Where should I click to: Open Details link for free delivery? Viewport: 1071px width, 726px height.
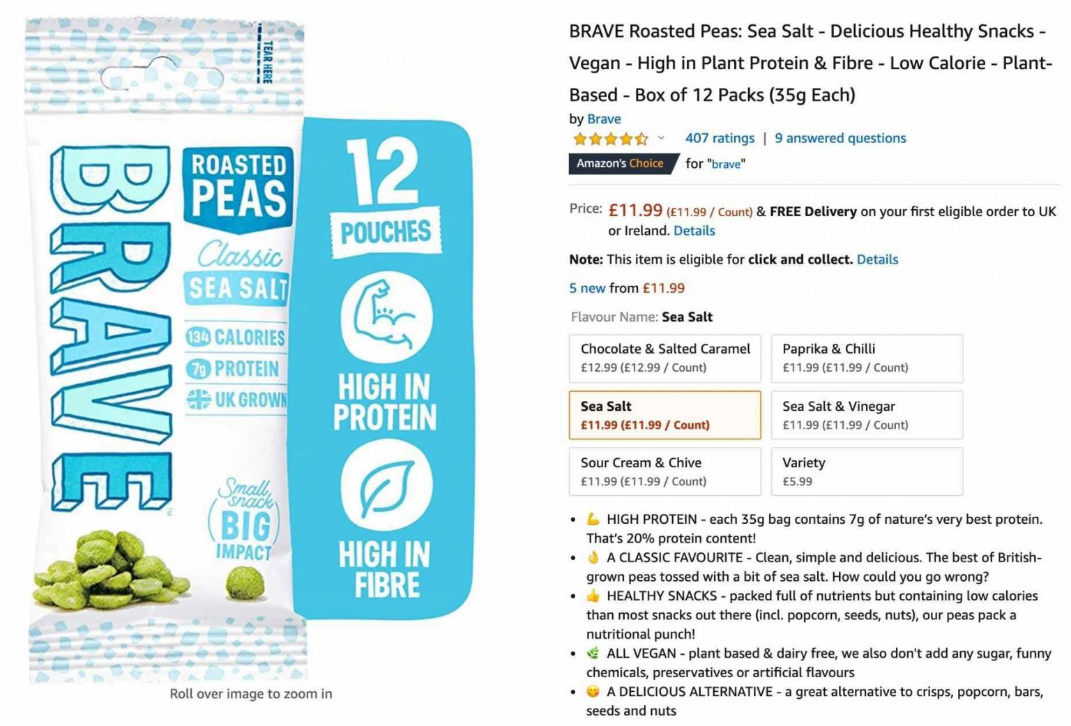pos(694,231)
